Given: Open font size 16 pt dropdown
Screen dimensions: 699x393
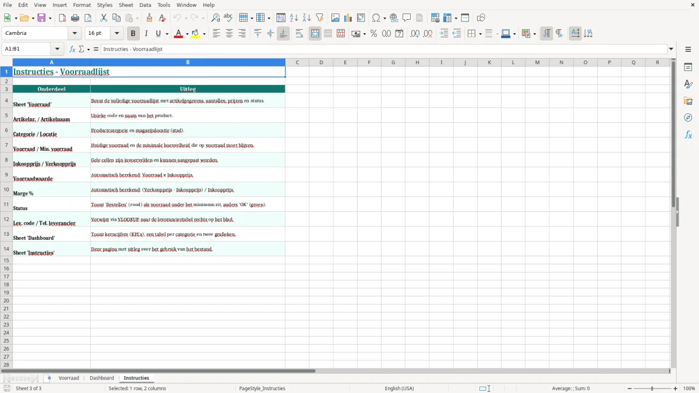Looking at the screenshot, I should coord(116,34).
